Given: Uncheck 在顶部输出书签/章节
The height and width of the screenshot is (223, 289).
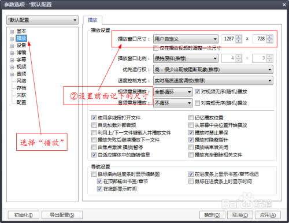Looking at the screenshot, I should coord(99,181).
